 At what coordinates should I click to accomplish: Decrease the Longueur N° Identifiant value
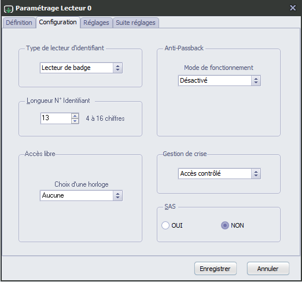pyautogui.click(x=75, y=121)
